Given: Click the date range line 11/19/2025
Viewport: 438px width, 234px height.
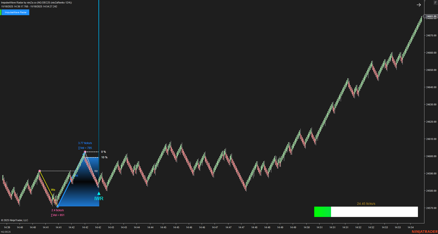Looking at the screenshot, I should pyautogui.click(x=29, y=6).
